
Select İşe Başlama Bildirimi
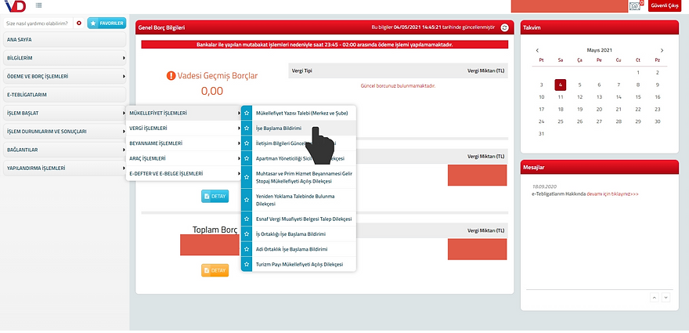[304, 128]
